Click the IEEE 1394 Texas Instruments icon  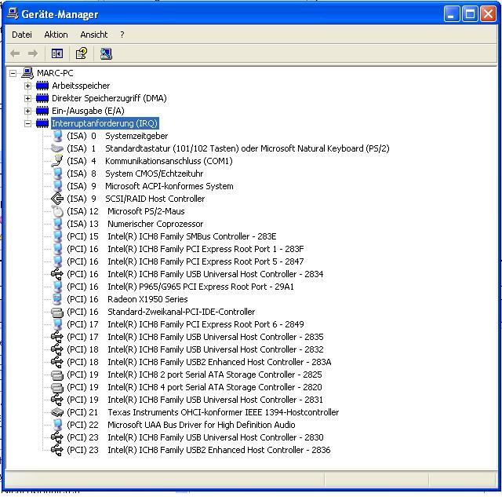coord(57,412)
